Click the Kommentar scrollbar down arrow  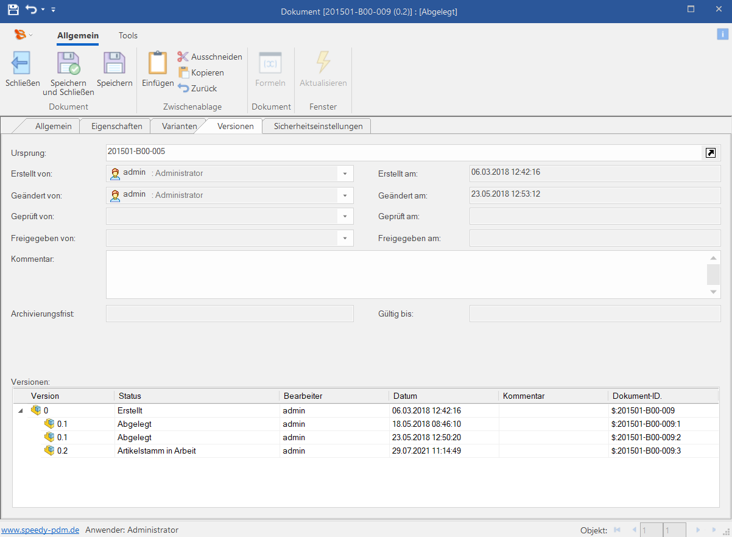click(714, 292)
